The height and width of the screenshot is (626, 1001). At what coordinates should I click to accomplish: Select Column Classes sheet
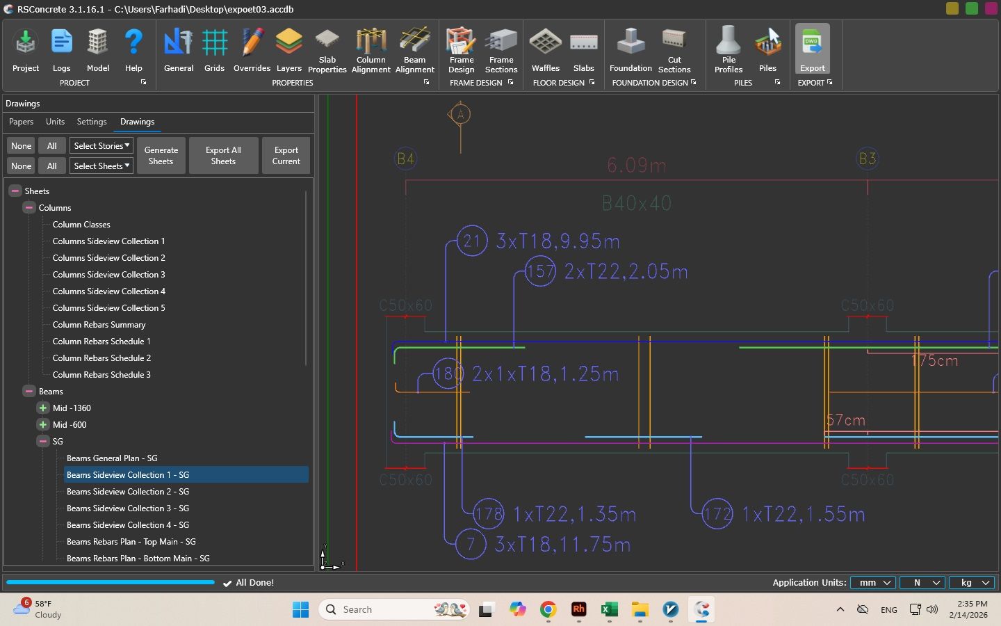(x=81, y=225)
